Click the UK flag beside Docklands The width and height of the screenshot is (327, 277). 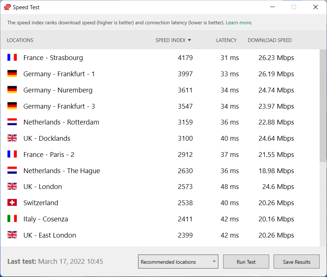click(12, 138)
